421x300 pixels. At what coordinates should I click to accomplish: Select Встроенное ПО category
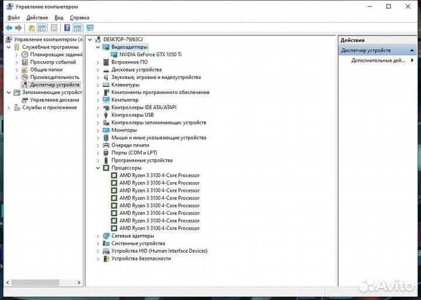(x=129, y=62)
